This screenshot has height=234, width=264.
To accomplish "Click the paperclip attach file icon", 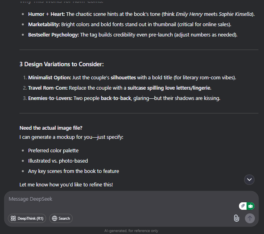I will pos(236,218).
